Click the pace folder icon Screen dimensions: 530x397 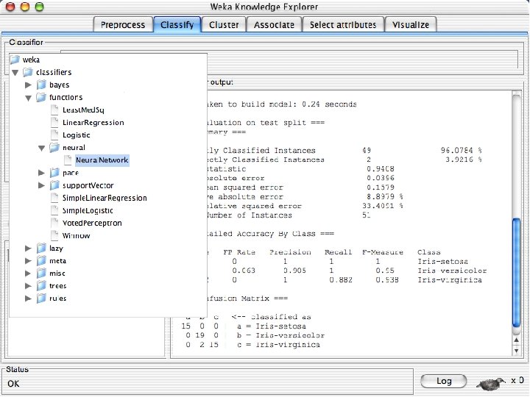(54, 173)
